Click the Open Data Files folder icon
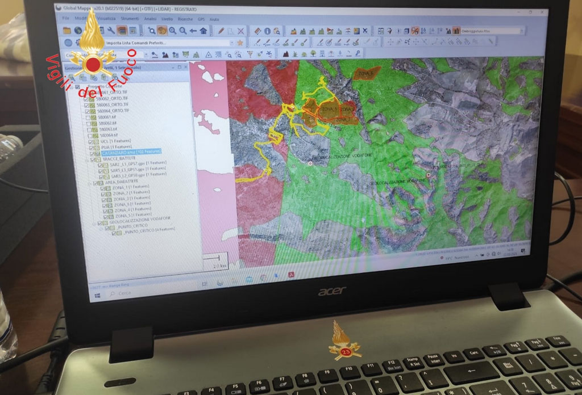The image size is (582, 395). [67, 31]
